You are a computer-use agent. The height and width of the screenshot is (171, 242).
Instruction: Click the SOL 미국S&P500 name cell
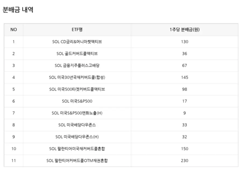[77, 101]
